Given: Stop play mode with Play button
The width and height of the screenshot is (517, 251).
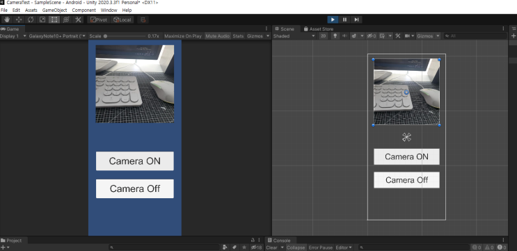Looking at the screenshot, I should pos(333,19).
